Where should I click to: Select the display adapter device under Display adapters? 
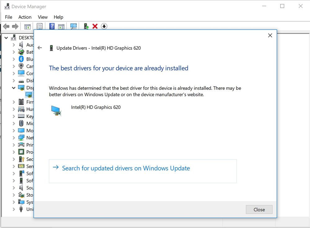click(29, 95)
